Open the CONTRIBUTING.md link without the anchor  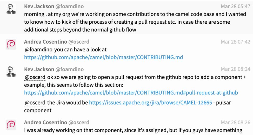[103, 57]
